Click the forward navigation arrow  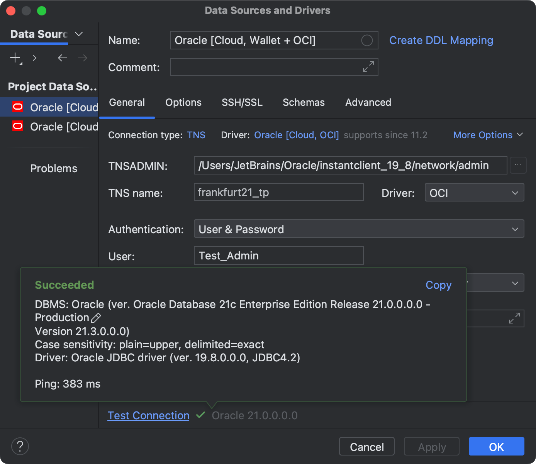tap(82, 58)
